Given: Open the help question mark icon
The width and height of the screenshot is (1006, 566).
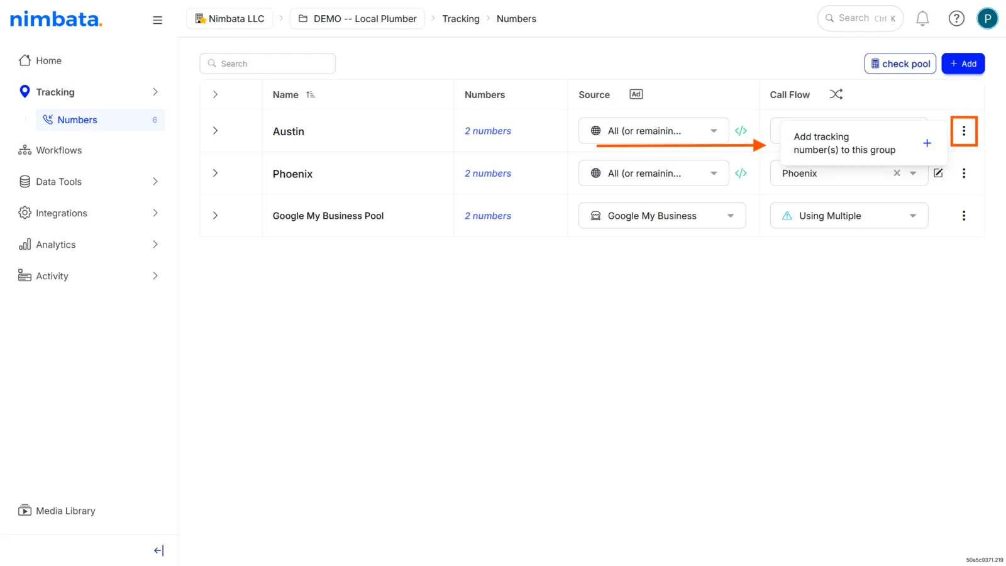Looking at the screenshot, I should pyautogui.click(x=956, y=19).
